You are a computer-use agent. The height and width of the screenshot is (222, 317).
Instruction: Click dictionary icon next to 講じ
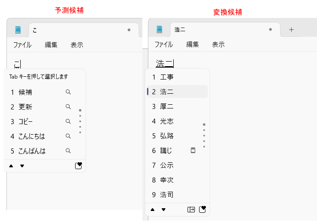click(x=193, y=150)
